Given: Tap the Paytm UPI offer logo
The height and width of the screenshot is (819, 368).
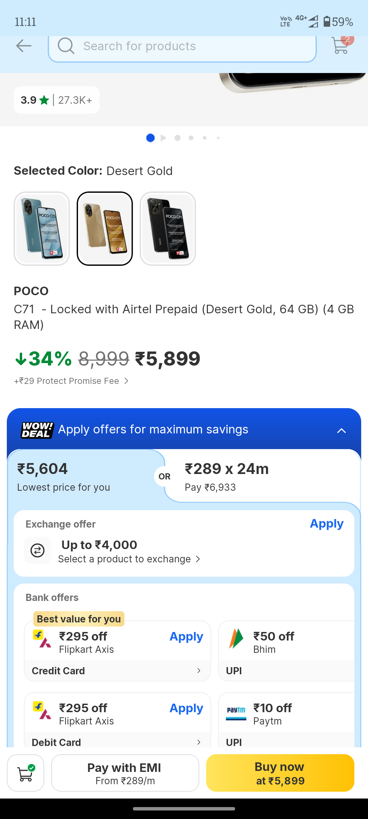Looking at the screenshot, I should click(x=236, y=711).
